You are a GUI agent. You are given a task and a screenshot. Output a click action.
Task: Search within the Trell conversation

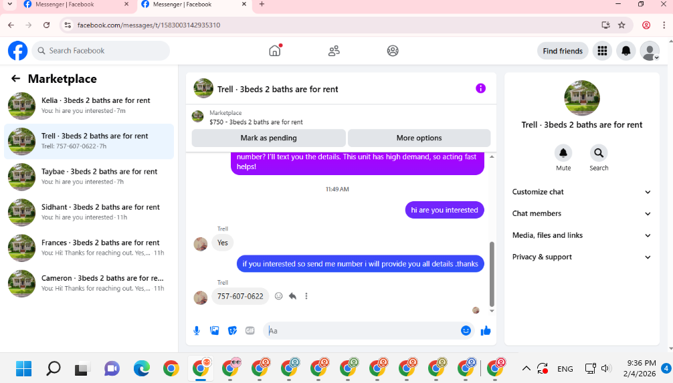point(599,153)
